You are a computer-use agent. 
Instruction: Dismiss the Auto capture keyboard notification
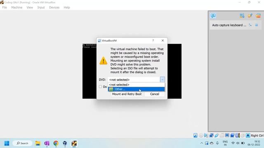(257, 25)
